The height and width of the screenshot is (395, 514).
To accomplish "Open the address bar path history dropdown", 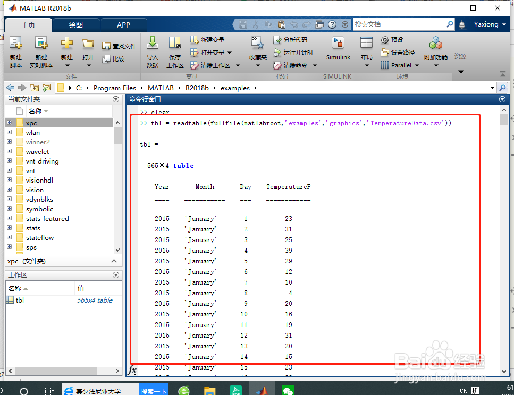I will 492,88.
